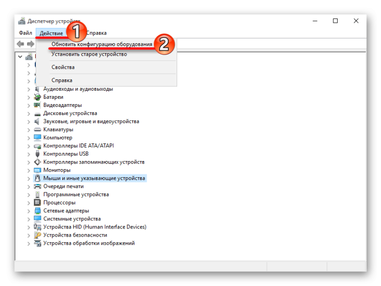The height and width of the screenshot is (286, 381).
Task: Close the Диспетчер устройств window
Action: tap(356, 21)
